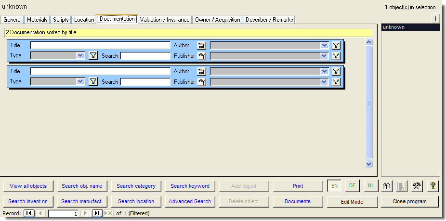This screenshot has width=446, height=221.
Task: Expand the first Type dropdown
Action: (x=80, y=56)
